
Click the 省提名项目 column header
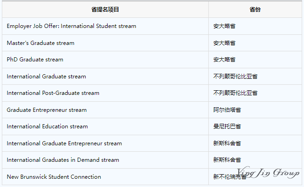click(105, 10)
